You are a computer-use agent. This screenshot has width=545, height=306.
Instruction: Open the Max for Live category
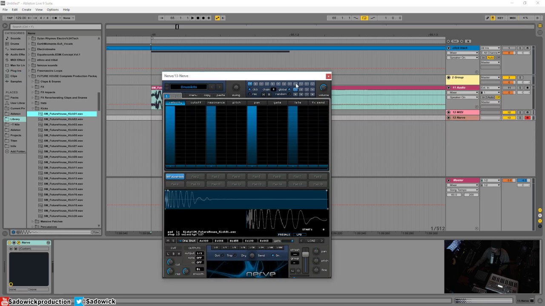[x=15, y=65]
